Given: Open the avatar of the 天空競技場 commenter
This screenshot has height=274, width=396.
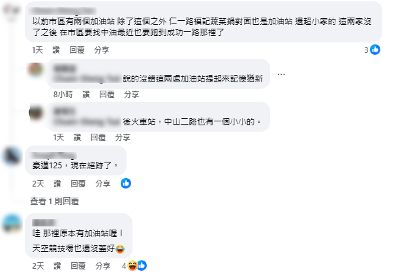Looking at the screenshot, I should 12,224.
